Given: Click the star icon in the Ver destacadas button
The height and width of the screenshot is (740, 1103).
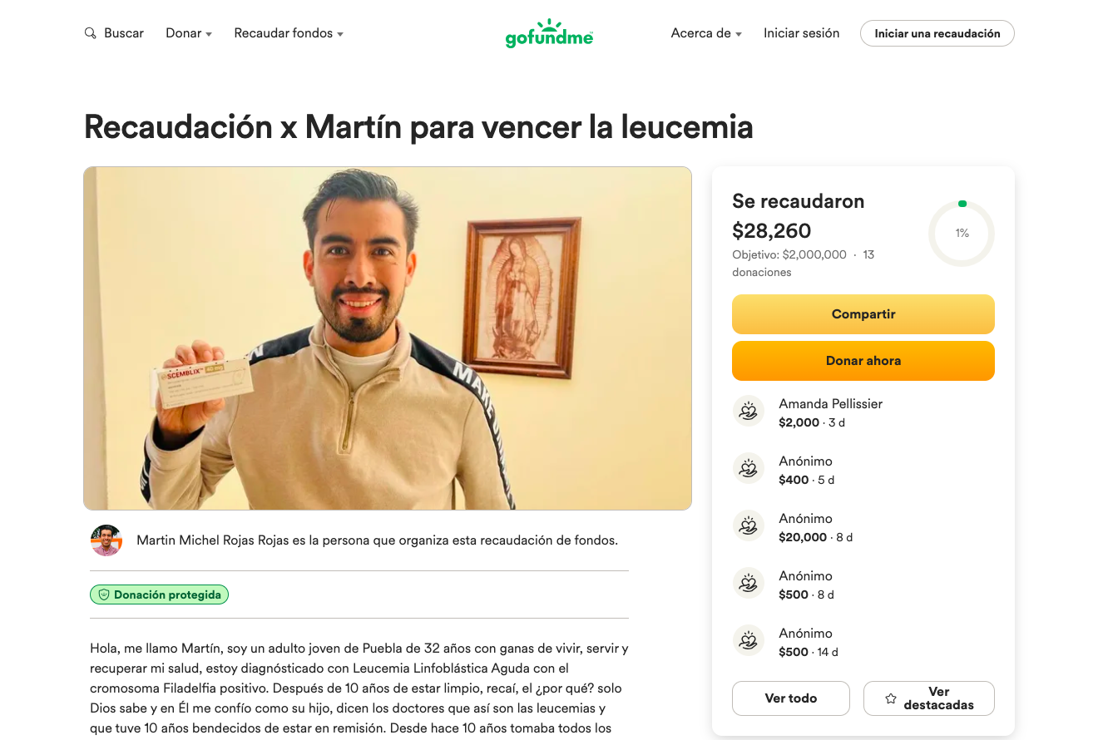Looking at the screenshot, I should point(891,698).
